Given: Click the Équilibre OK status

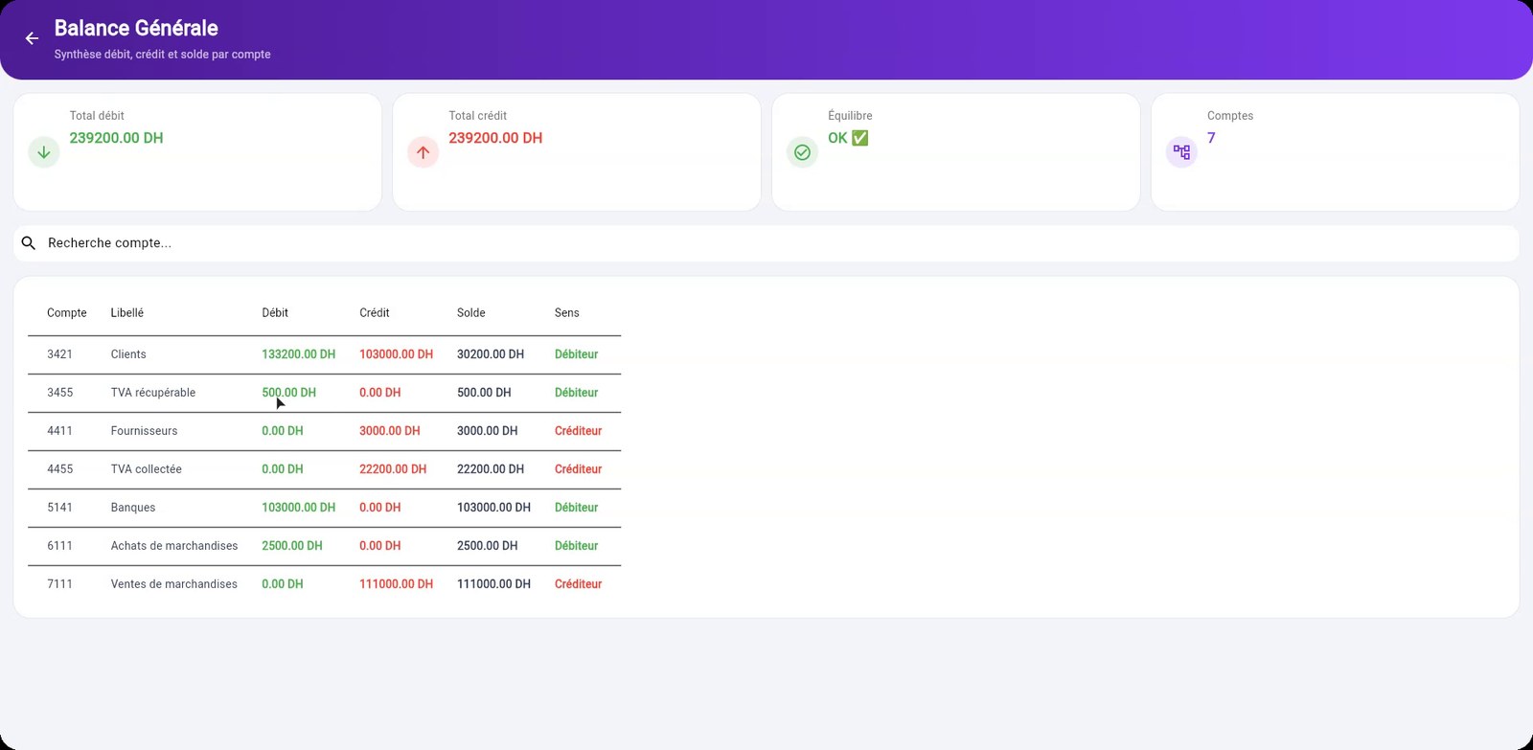Looking at the screenshot, I should 848,138.
